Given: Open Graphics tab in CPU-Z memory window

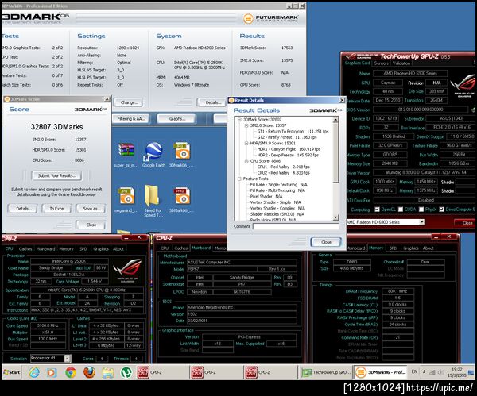Looking at the screenshot, I should point(411,248).
